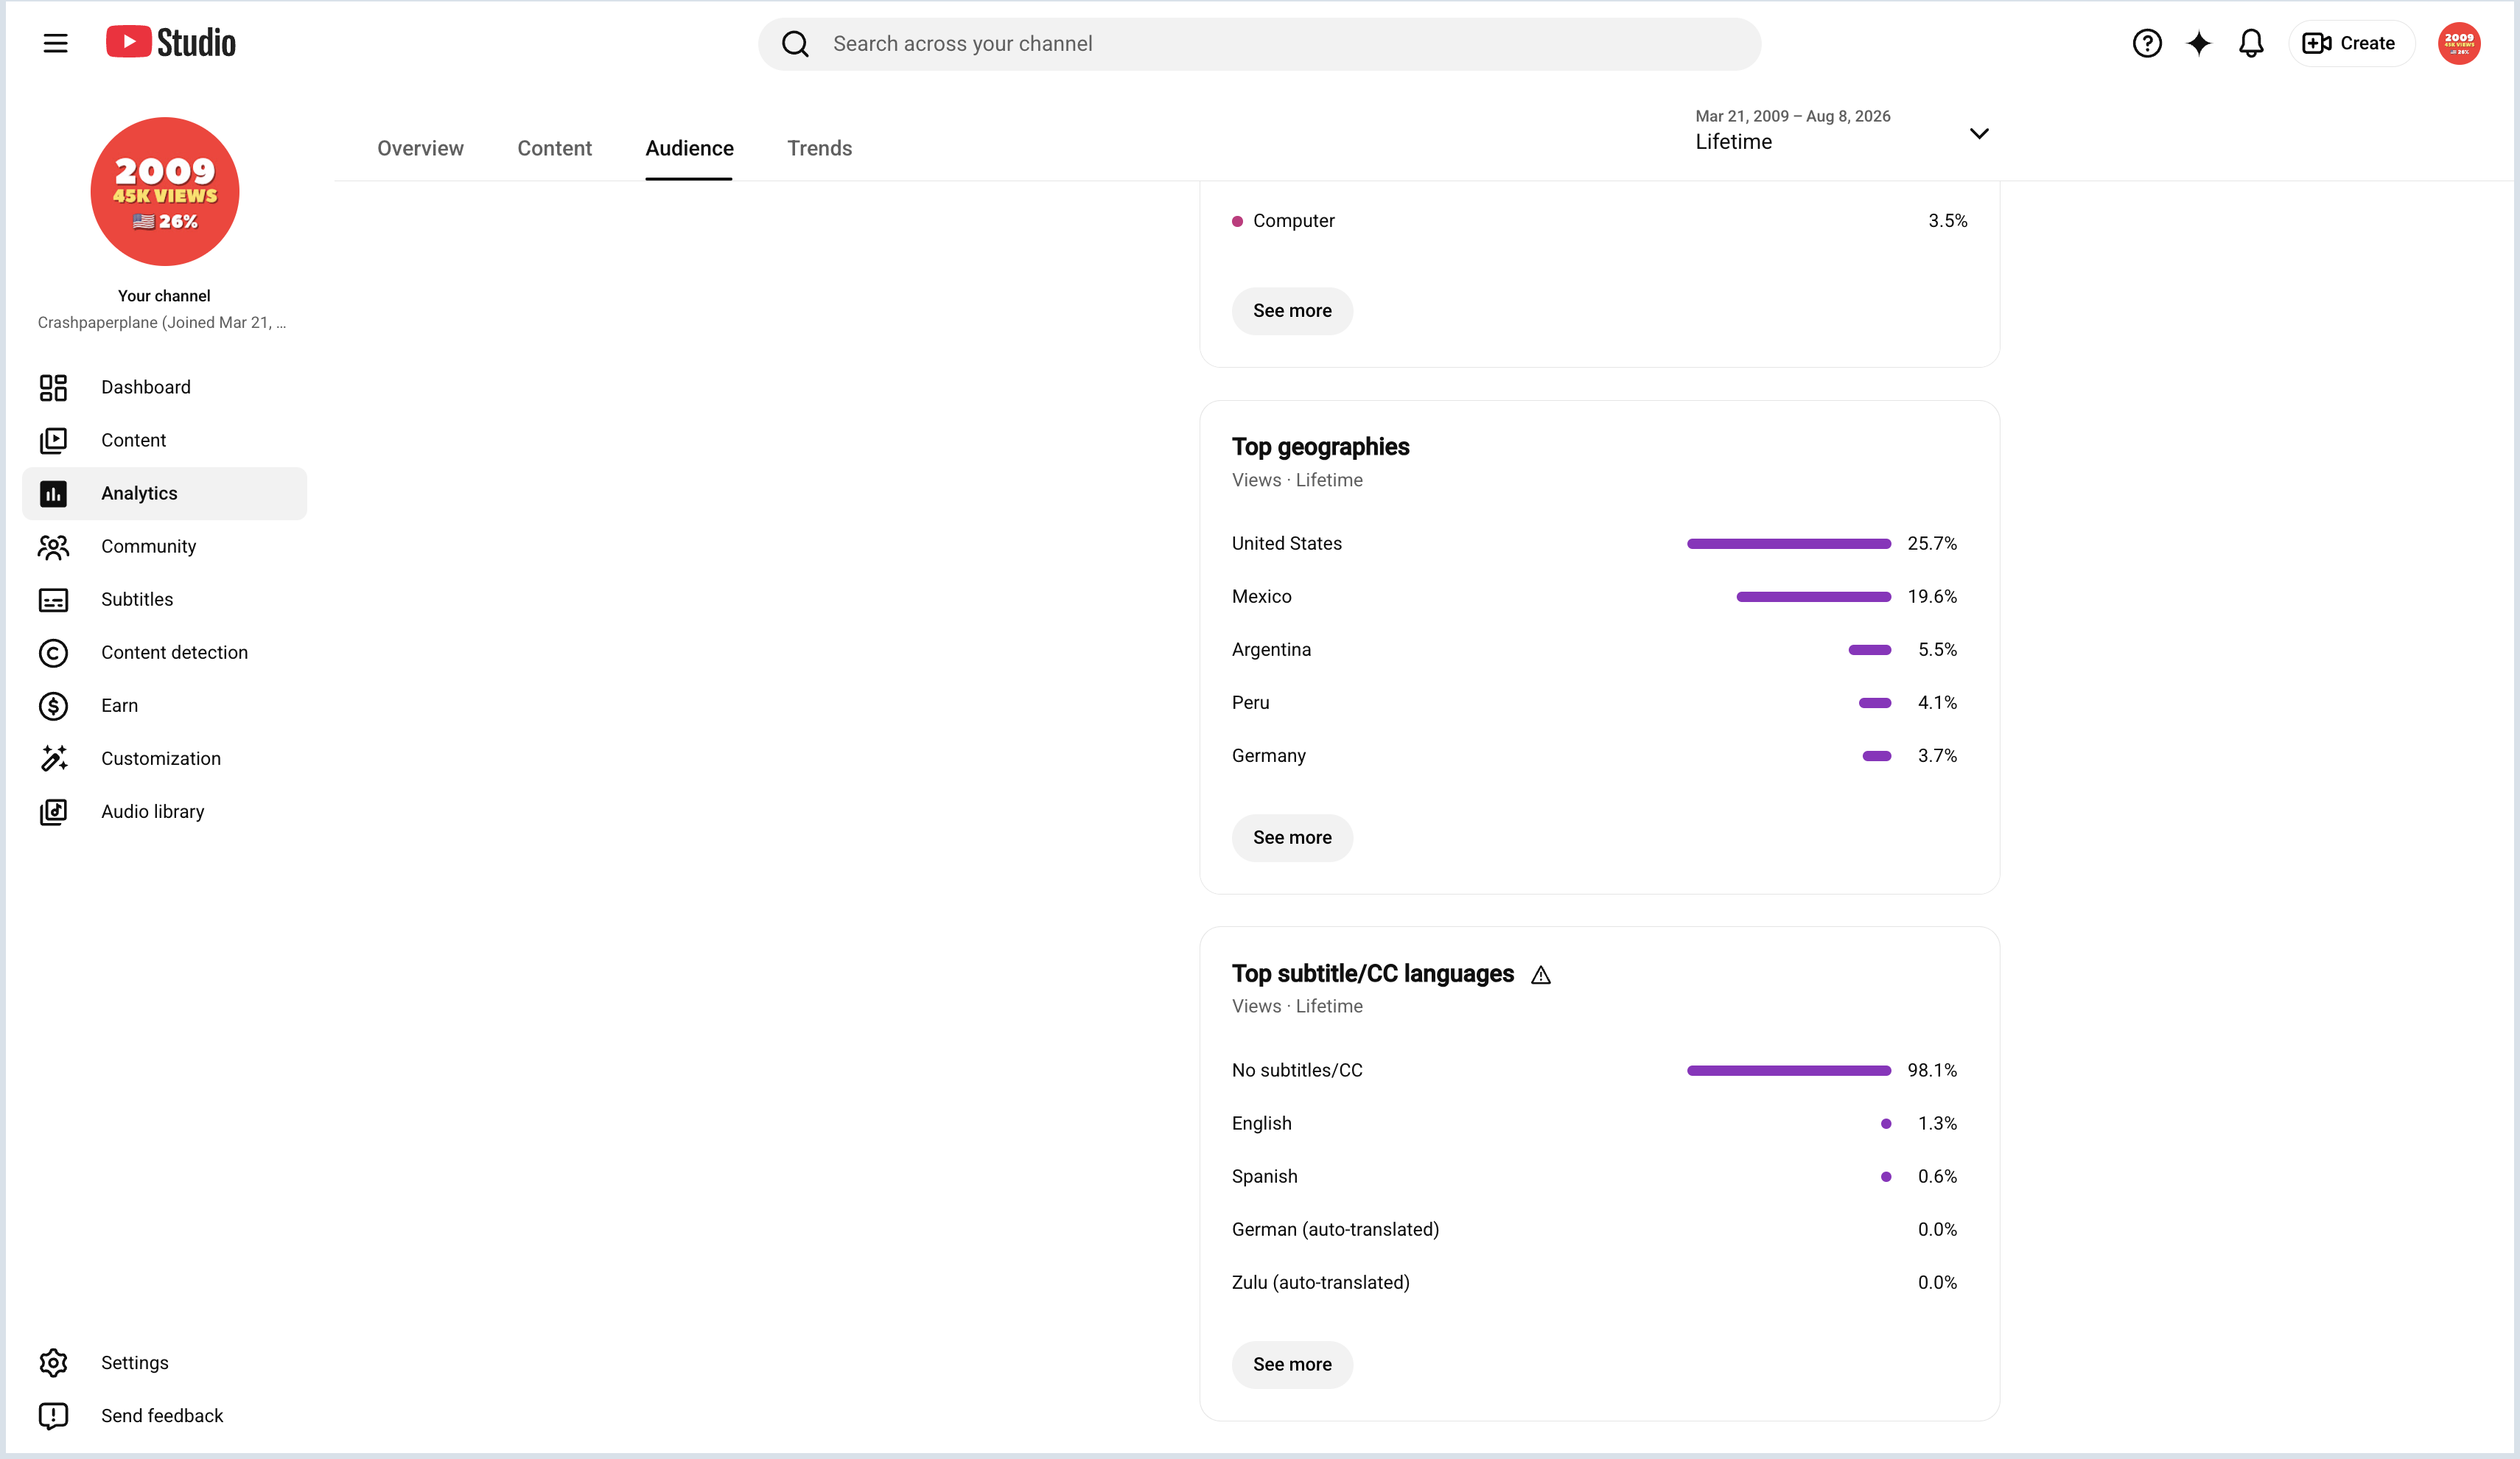Click the 25.7% United States value
Screen dimensions: 2520x1459
coord(1931,543)
